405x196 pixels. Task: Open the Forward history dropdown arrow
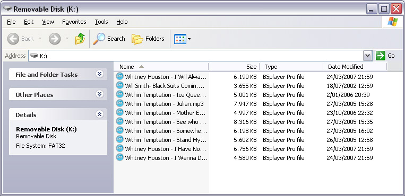tap(67, 39)
